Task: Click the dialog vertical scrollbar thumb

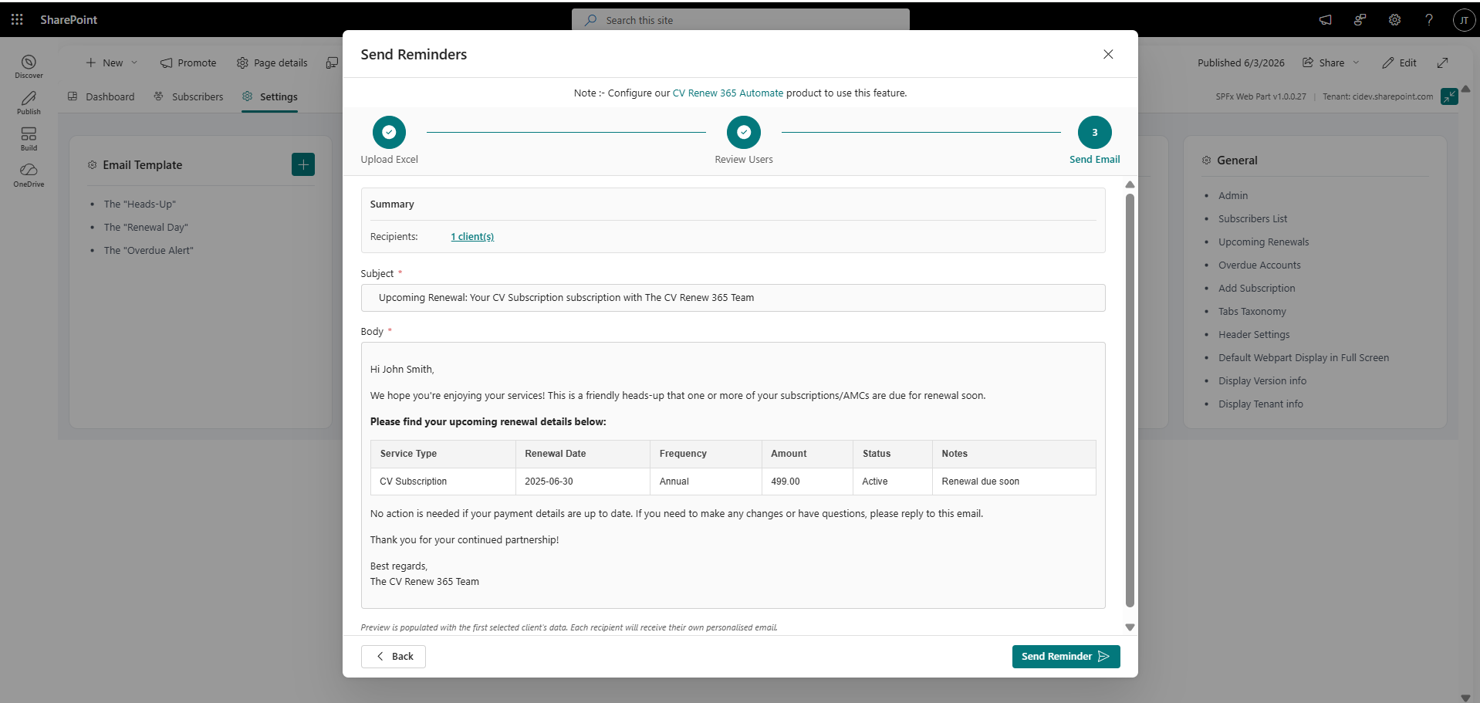Action: point(1130,400)
